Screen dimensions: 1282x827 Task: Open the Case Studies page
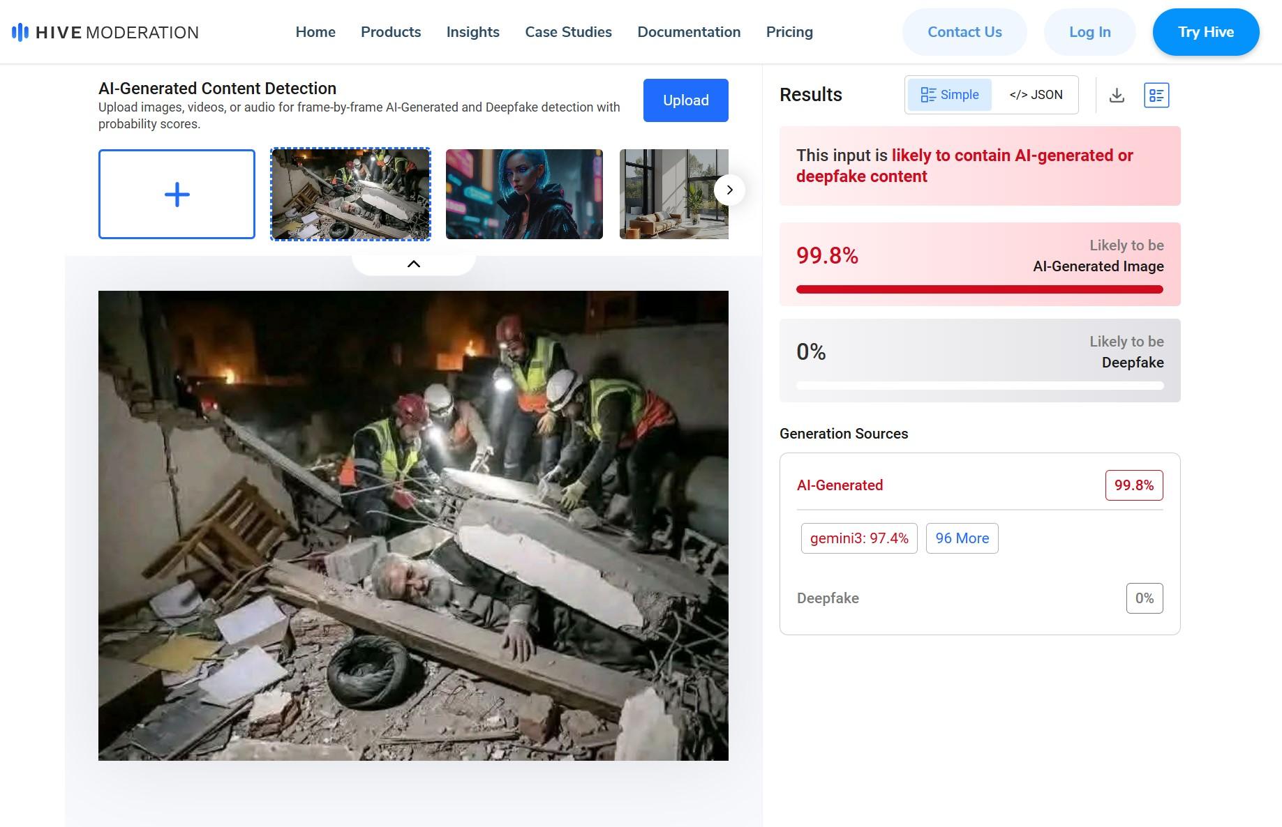tap(568, 32)
